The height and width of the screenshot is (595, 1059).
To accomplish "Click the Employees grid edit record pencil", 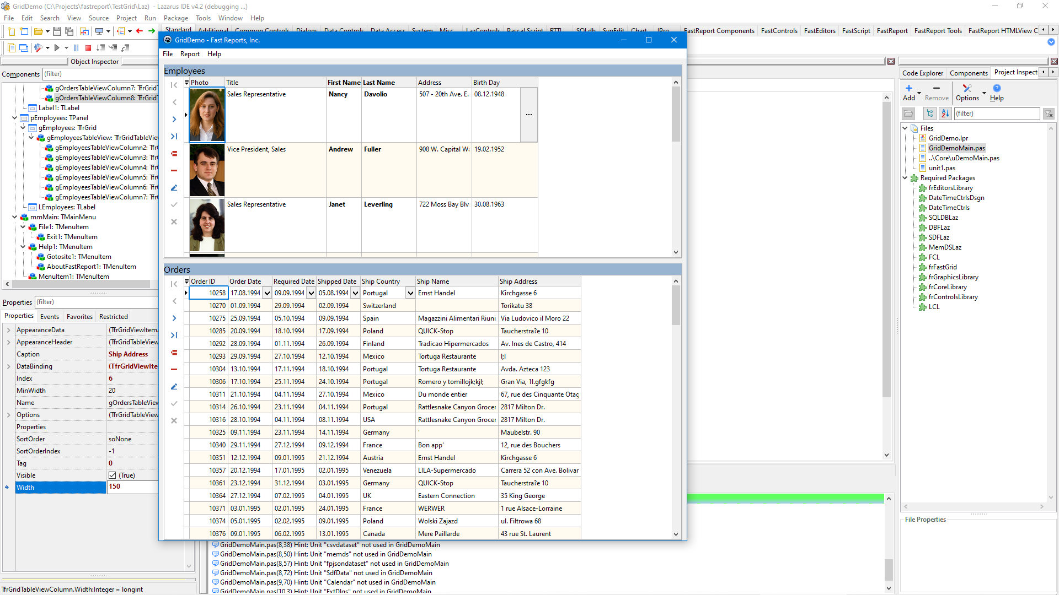I will coord(174,188).
